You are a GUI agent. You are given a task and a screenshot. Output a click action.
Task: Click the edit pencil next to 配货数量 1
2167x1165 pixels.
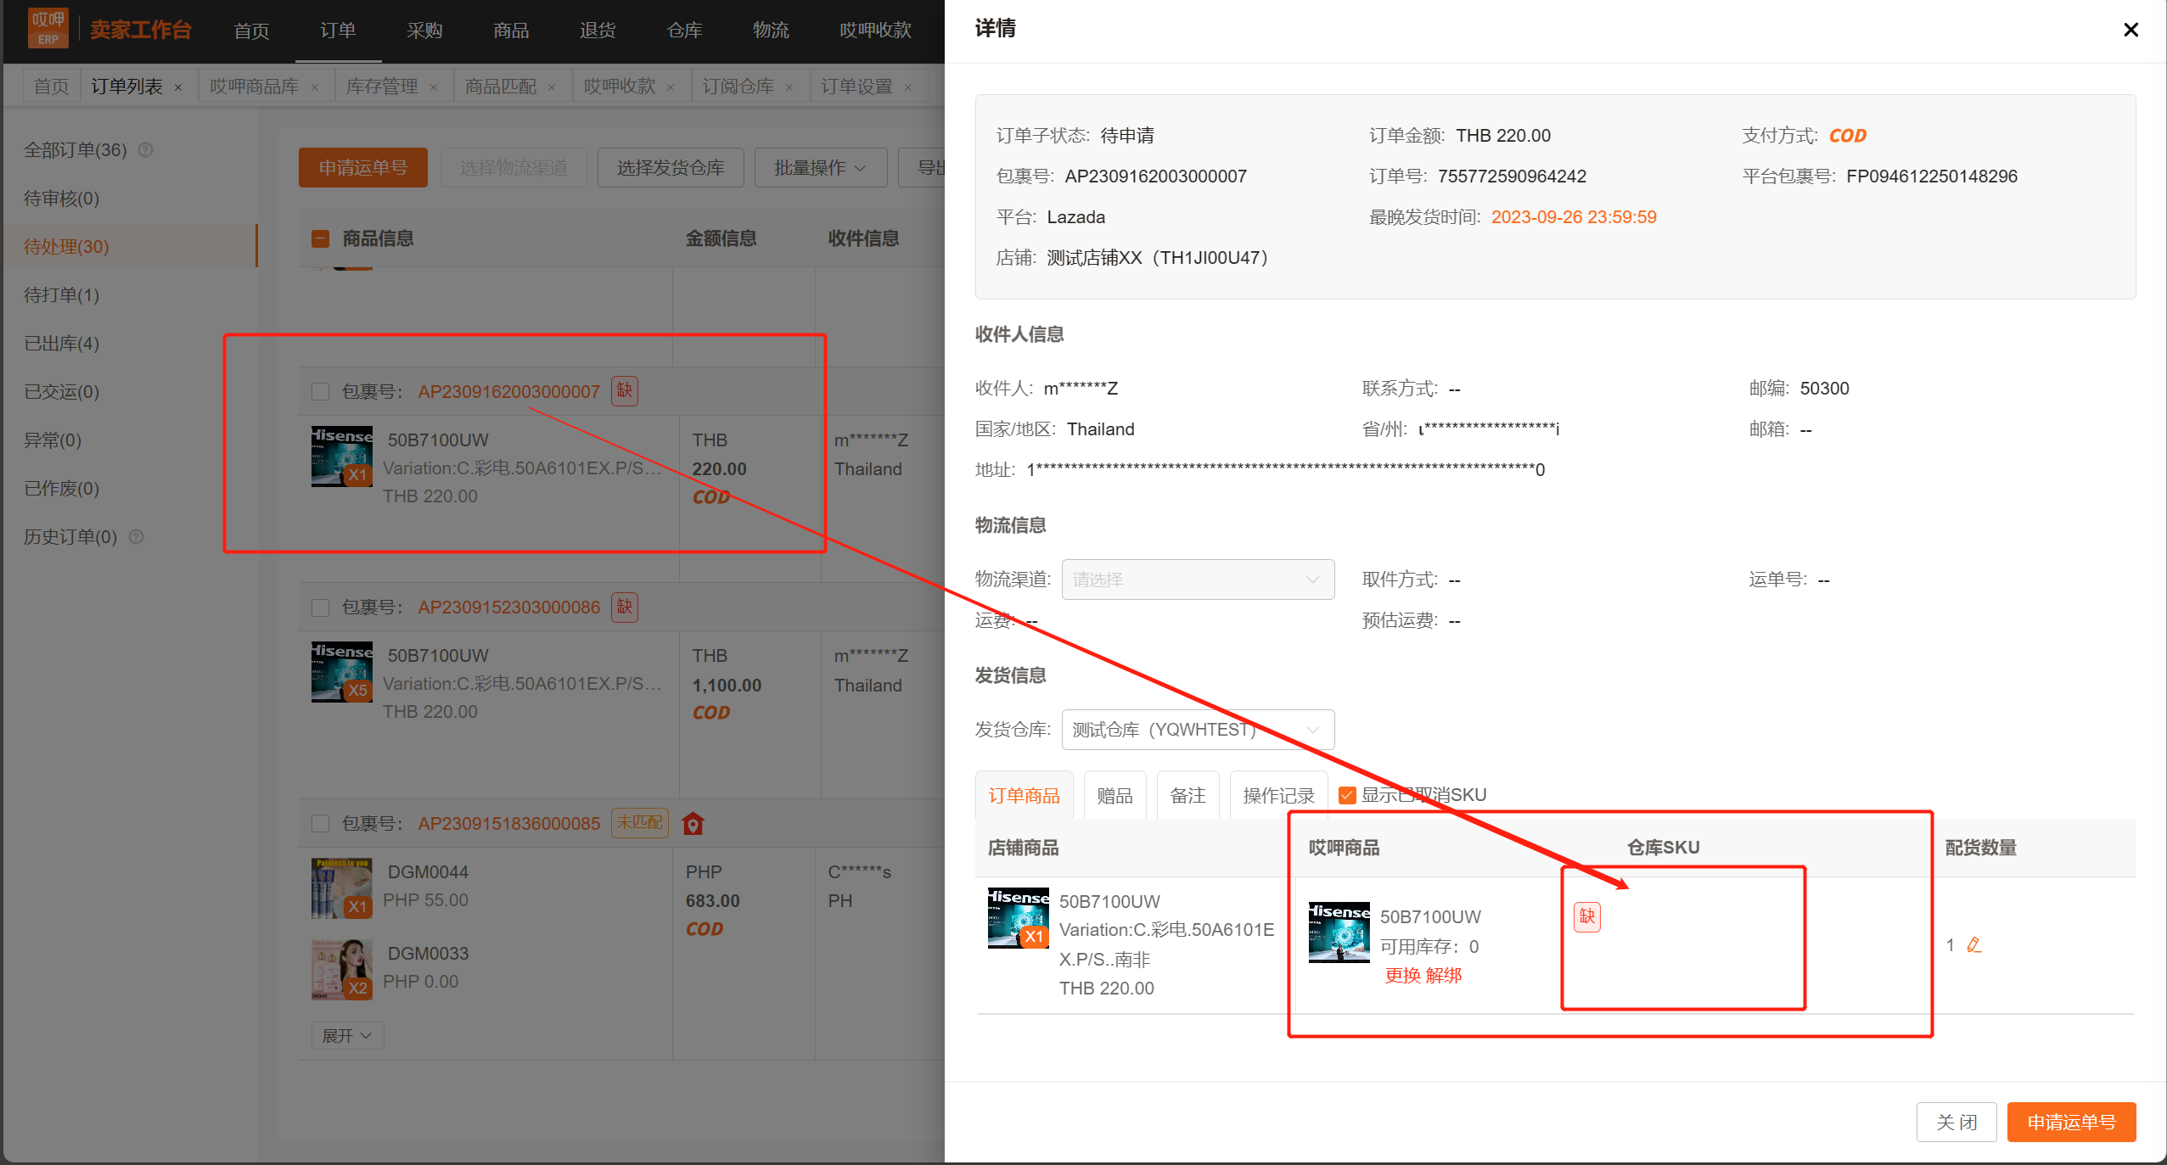[1973, 944]
